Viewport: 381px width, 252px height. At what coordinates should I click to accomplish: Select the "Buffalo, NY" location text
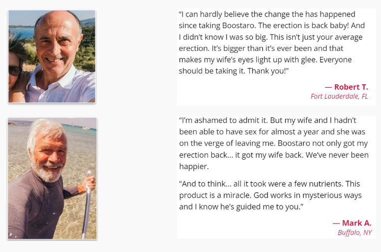pos(355,233)
